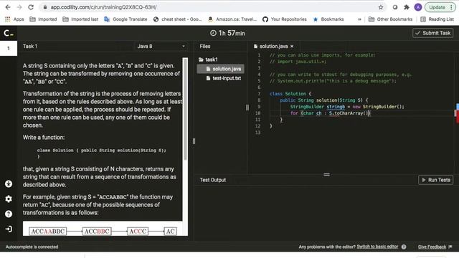459x258 pixels.
Task: Click the AC diagram box
Action: (x=171, y=231)
